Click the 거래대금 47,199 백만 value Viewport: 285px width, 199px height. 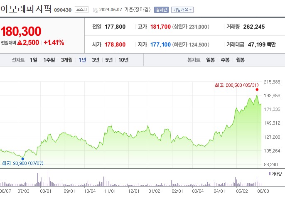[262, 44]
